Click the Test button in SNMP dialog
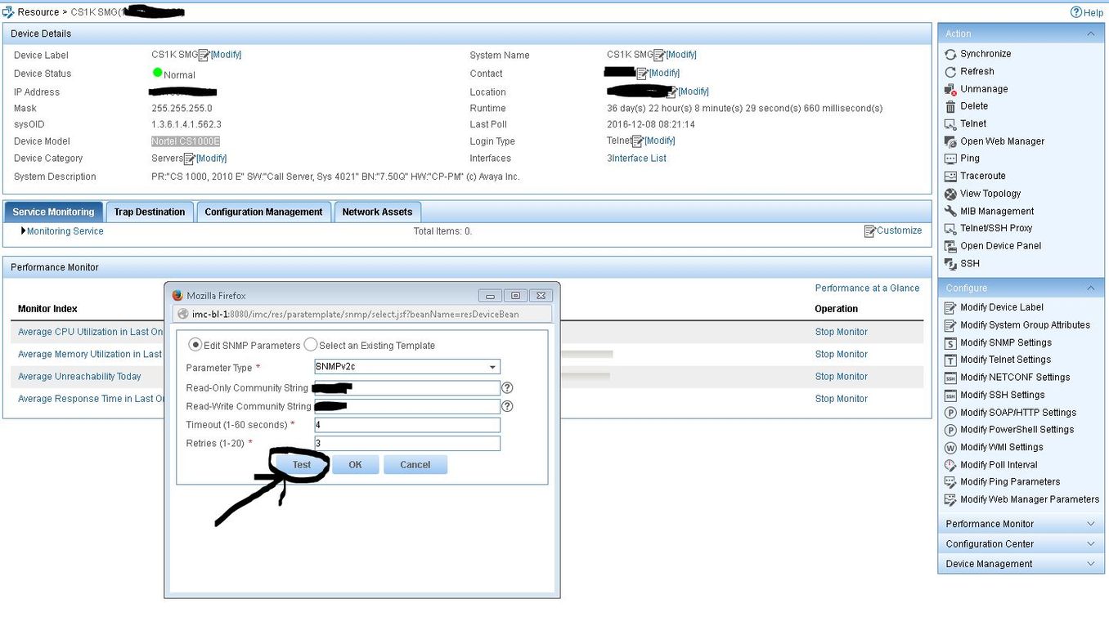Screen dimensions: 1109x617 (302, 465)
